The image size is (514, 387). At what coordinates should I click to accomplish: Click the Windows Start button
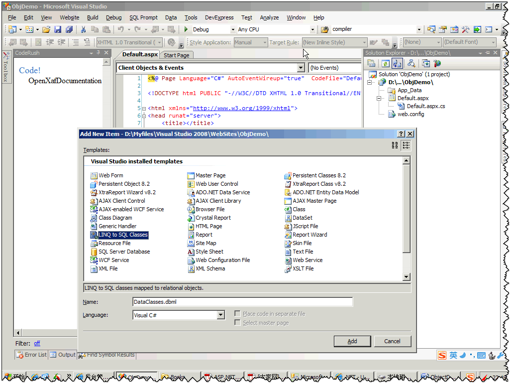15,378
